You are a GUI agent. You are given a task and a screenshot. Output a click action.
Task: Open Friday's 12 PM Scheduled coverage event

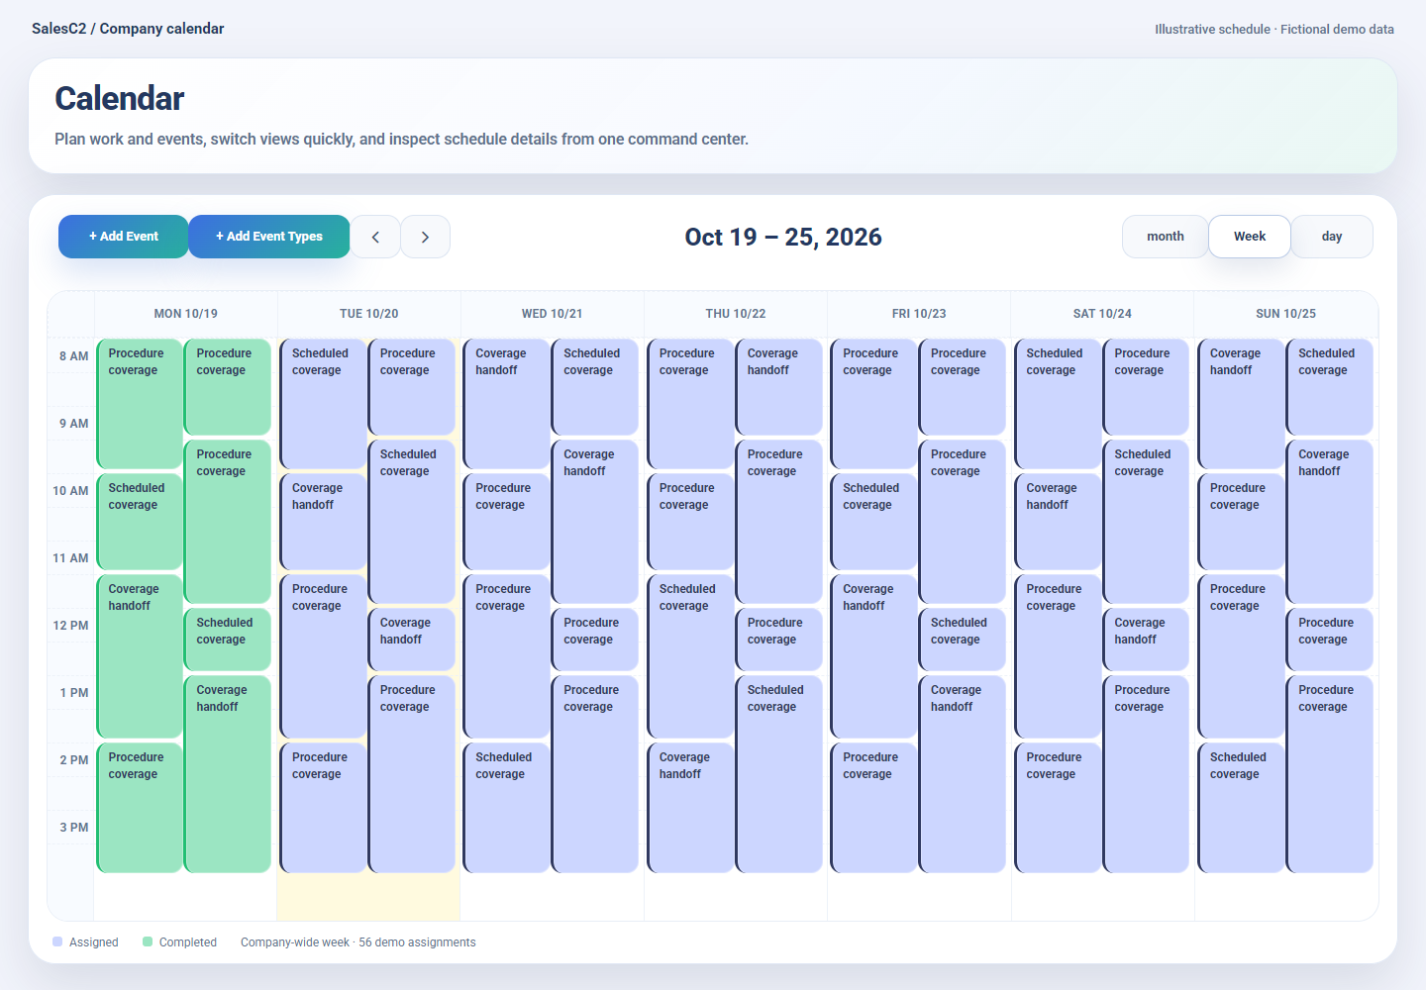[x=962, y=640]
